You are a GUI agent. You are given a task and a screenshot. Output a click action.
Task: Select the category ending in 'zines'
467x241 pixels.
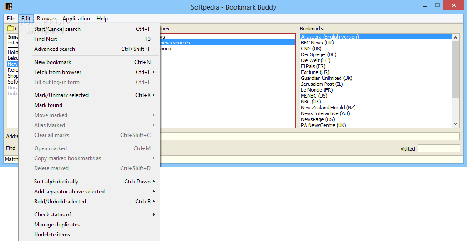[x=228, y=49]
